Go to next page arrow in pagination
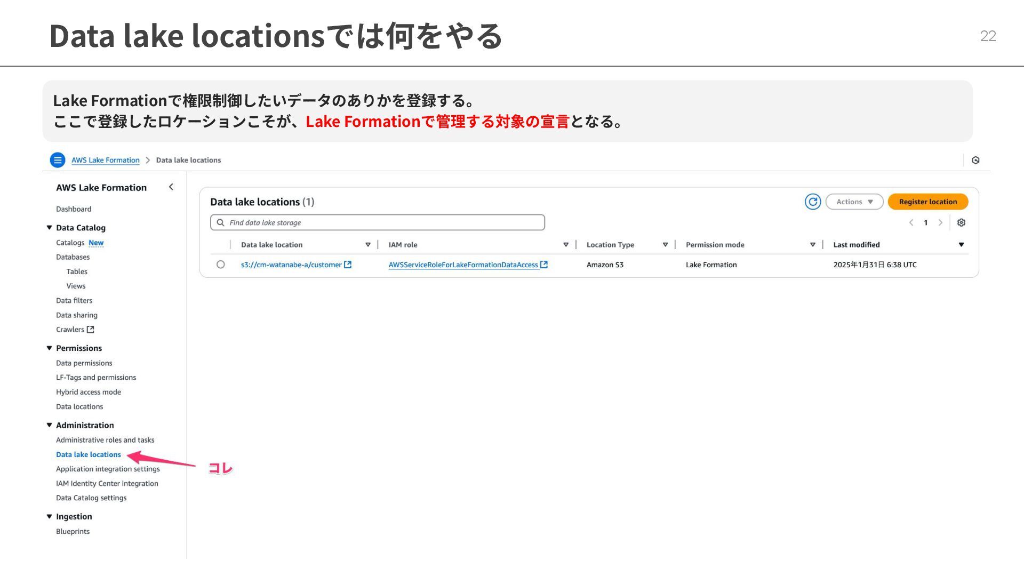Image resolution: width=1024 pixels, height=576 pixels. pos(940,222)
